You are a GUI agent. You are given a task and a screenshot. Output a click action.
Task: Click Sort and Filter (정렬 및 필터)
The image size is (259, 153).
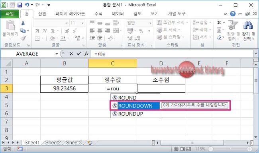coord(233,31)
